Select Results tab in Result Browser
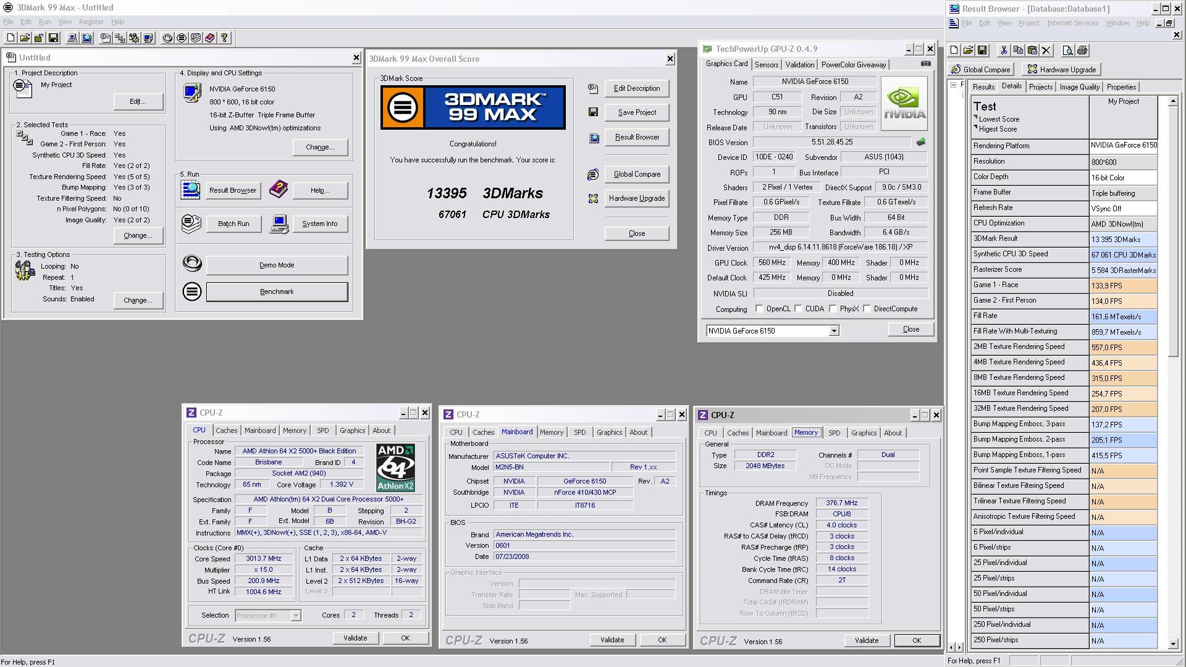This screenshot has width=1186, height=667. (x=983, y=87)
